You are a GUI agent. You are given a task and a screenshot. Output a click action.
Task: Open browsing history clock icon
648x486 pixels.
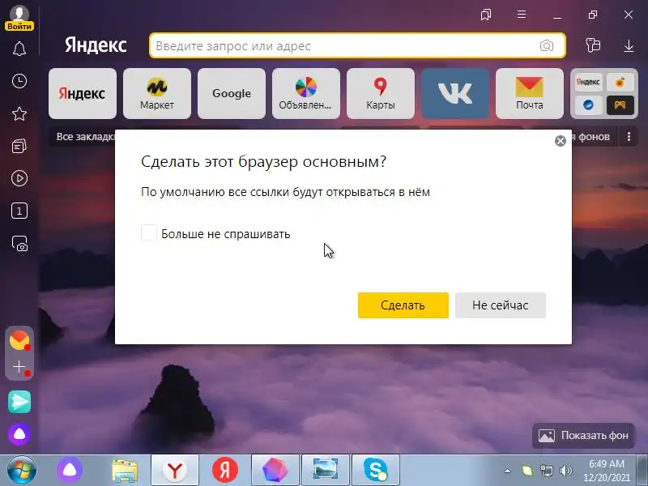[19, 81]
